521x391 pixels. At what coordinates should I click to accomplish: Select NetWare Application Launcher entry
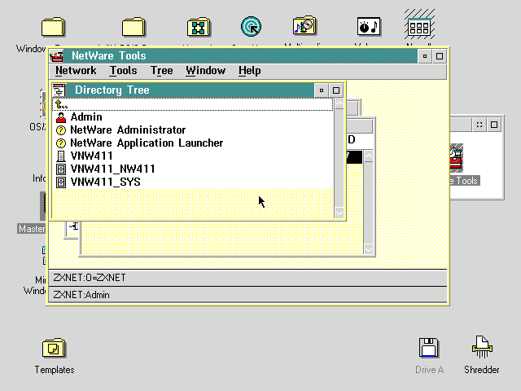click(147, 143)
